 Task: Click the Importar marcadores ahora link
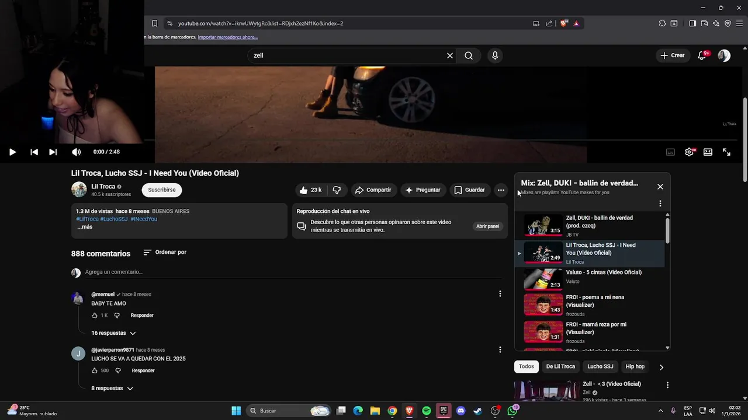(227, 37)
